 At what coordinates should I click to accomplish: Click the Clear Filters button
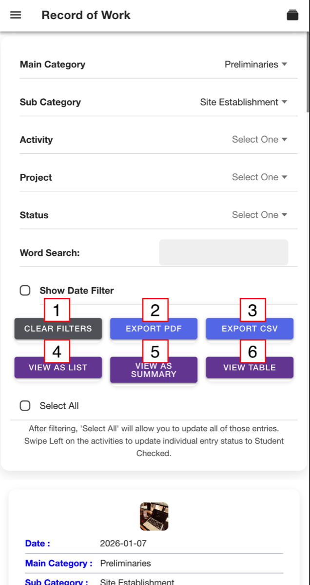click(x=58, y=329)
